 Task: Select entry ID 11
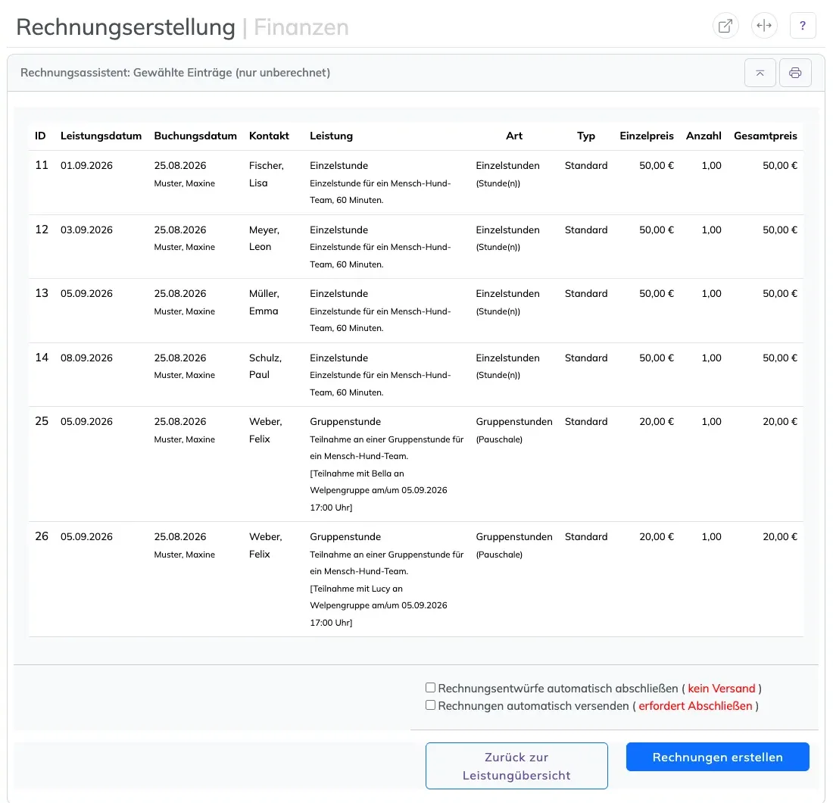42,165
